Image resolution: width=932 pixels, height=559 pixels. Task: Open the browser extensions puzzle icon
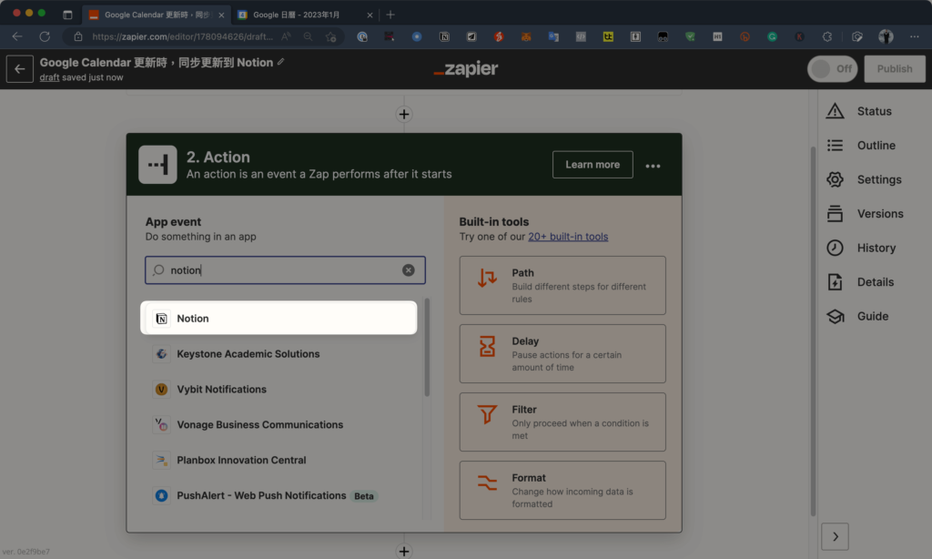826,36
